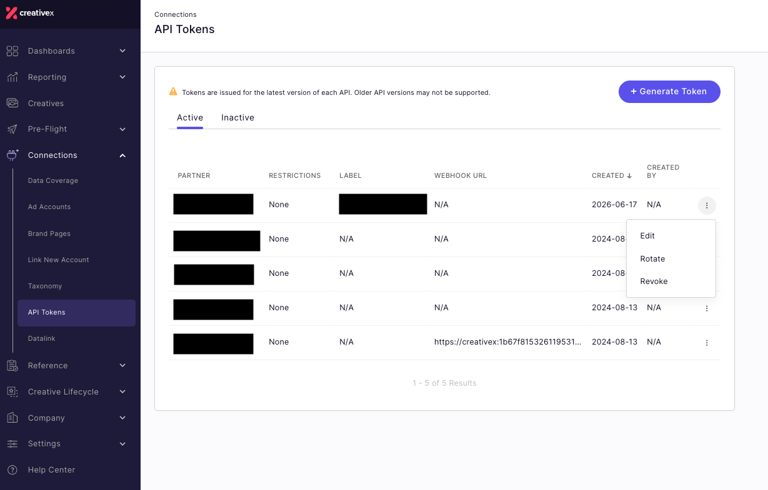Image resolution: width=768 pixels, height=490 pixels.
Task: Open three-dot menu in row above webhook row
Action: tap(707, 308)
